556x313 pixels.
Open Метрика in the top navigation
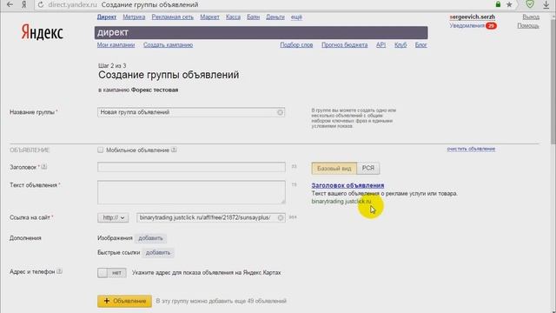134,17
